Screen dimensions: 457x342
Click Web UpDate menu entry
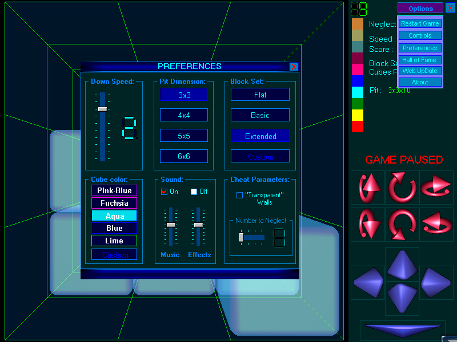pos(420,71)
